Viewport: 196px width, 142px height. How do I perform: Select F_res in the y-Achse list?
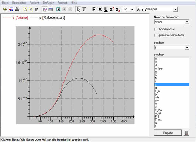click(x=172, y=120)
